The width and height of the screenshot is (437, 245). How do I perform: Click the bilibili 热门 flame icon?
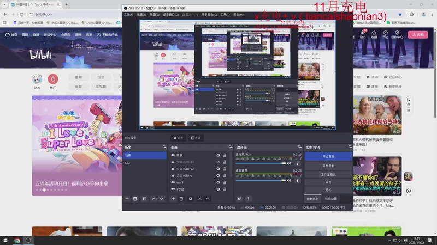[x=53, y=79]
